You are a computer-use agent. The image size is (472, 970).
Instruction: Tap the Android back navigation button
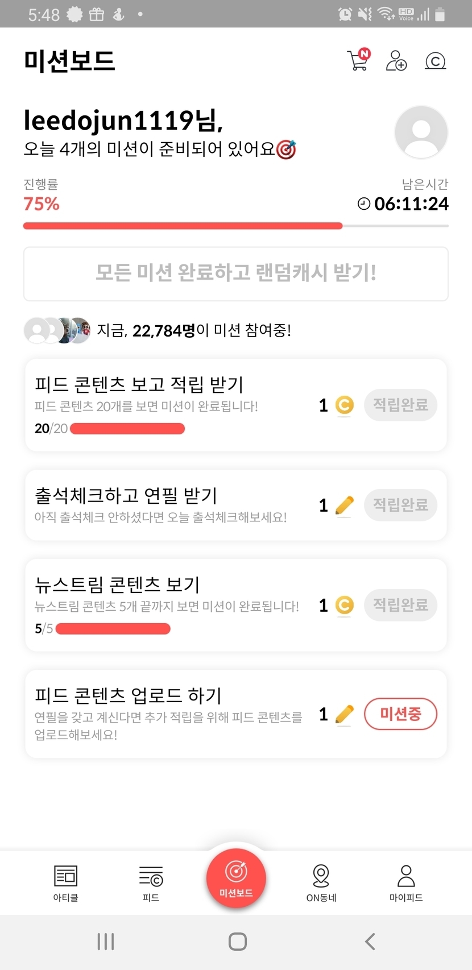tap(370, 942)
